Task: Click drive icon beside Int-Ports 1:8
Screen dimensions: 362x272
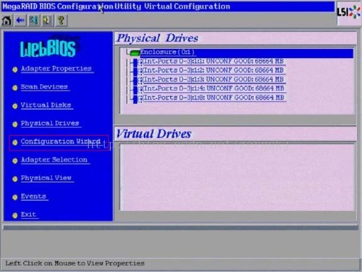Action: point(135,98)
